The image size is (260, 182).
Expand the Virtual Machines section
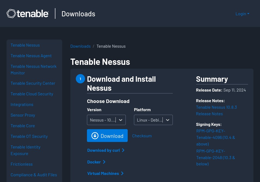pyautogui.click(x=103, y=174)
